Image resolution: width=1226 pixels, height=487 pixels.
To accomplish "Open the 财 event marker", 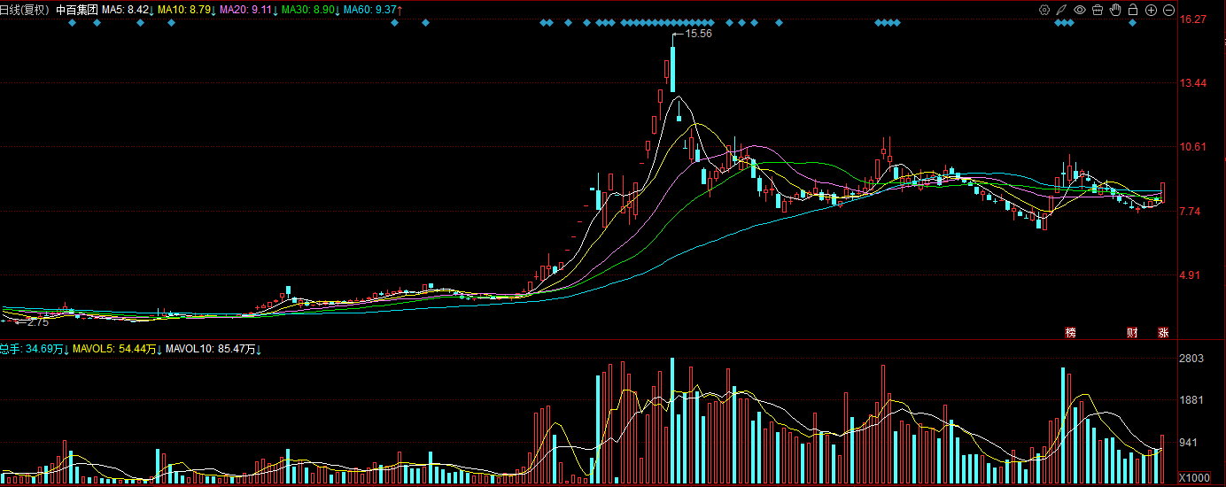I will point(1132,333).
